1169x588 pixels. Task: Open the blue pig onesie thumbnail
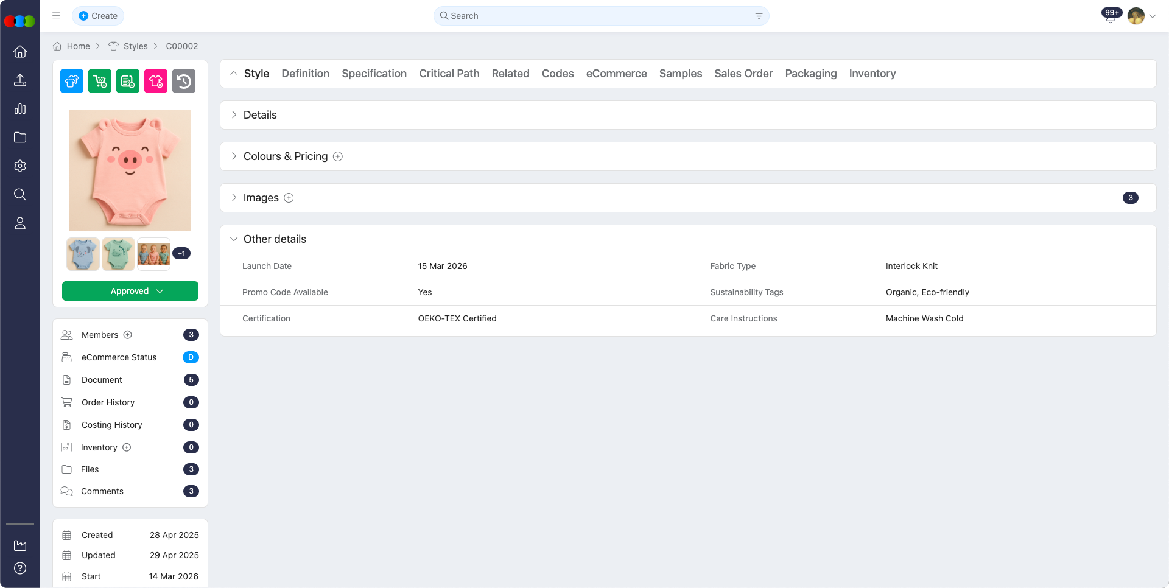click(x=82, y=254)
